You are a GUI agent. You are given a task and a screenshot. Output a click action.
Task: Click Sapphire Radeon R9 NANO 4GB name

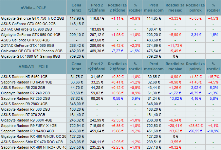tap(27, 131)
